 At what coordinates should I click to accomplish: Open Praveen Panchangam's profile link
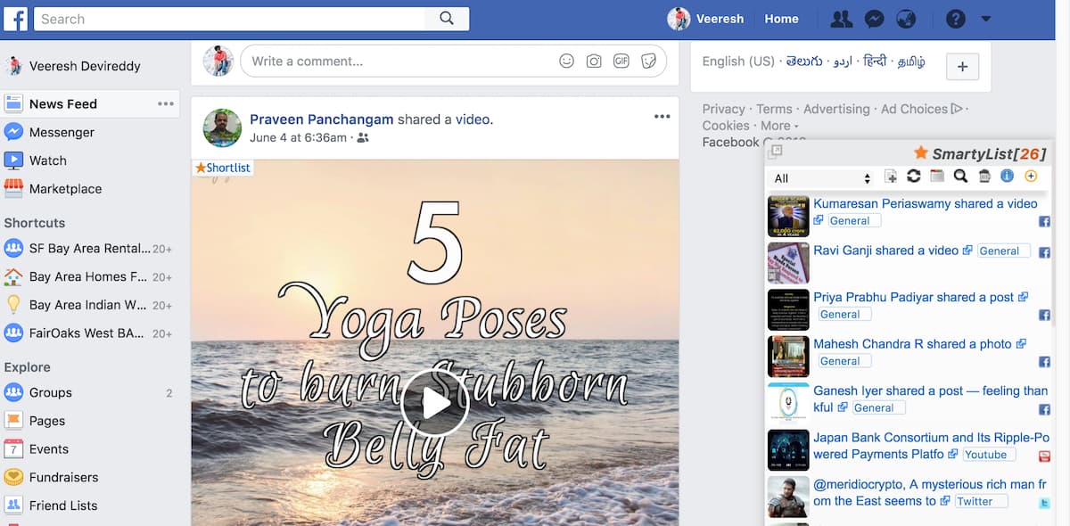pos(321,119)
